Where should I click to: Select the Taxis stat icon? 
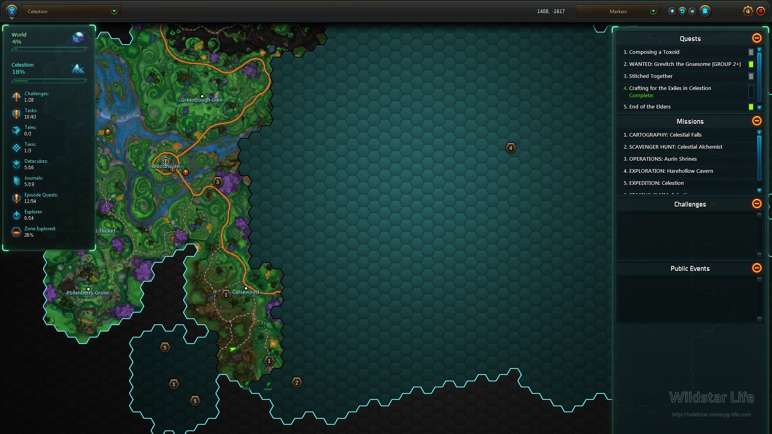click(16, 147)
